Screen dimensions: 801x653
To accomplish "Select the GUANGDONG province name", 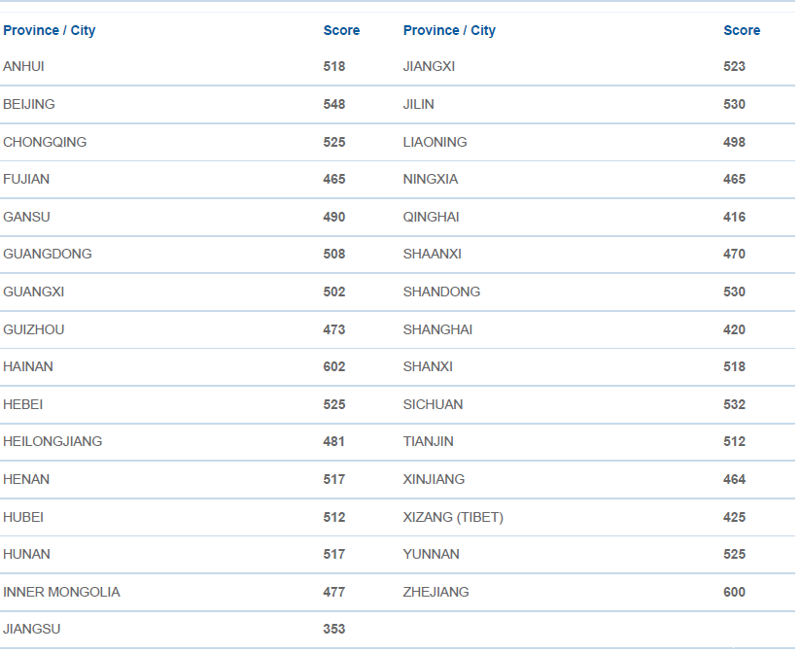I will point(48,254).
